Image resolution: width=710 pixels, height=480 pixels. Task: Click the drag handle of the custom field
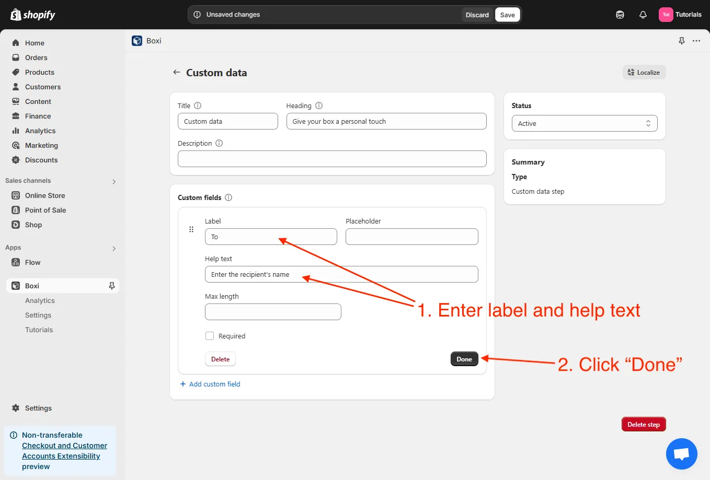(x=191, y=229)
